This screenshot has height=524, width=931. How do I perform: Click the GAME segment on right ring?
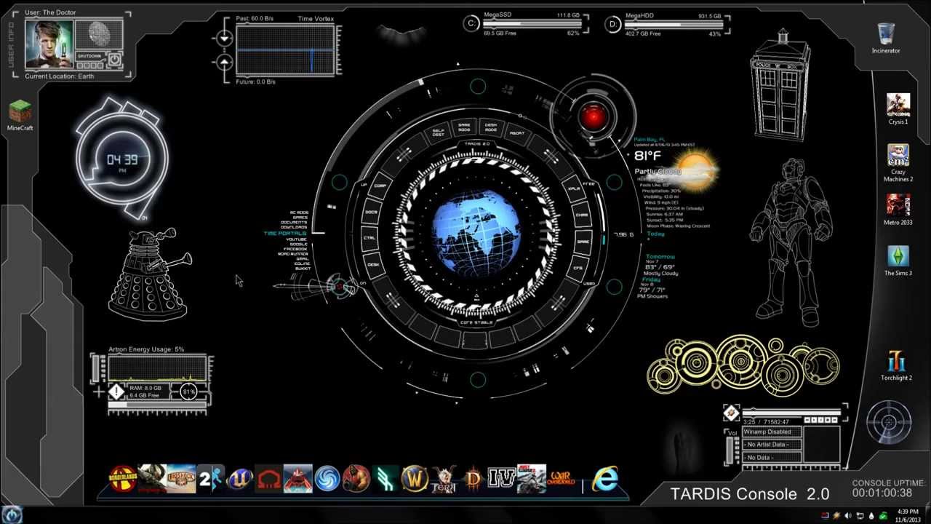[x=583, y=241]
